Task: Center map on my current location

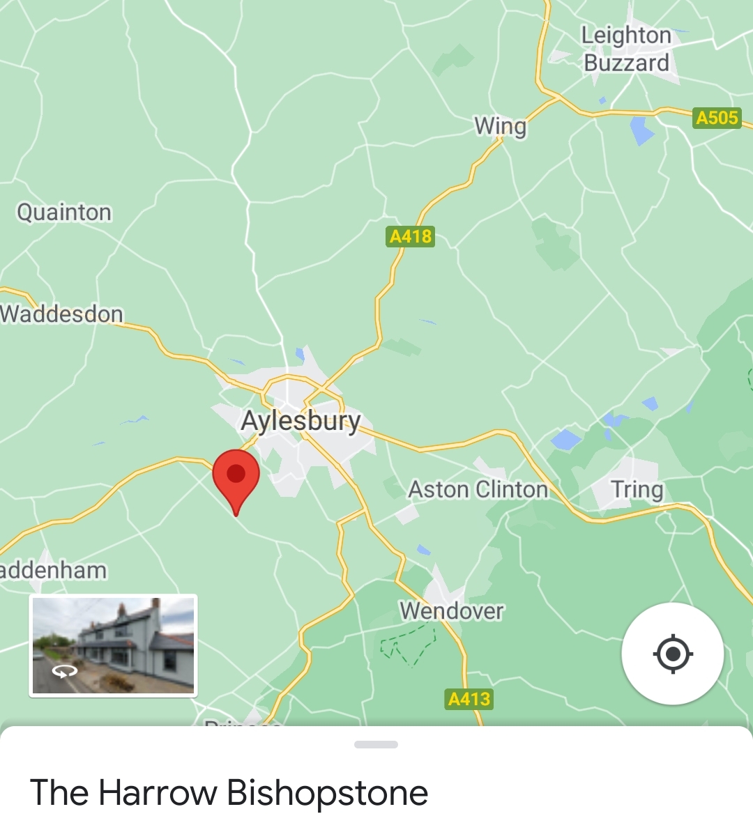Action: (x=672, y=654)
